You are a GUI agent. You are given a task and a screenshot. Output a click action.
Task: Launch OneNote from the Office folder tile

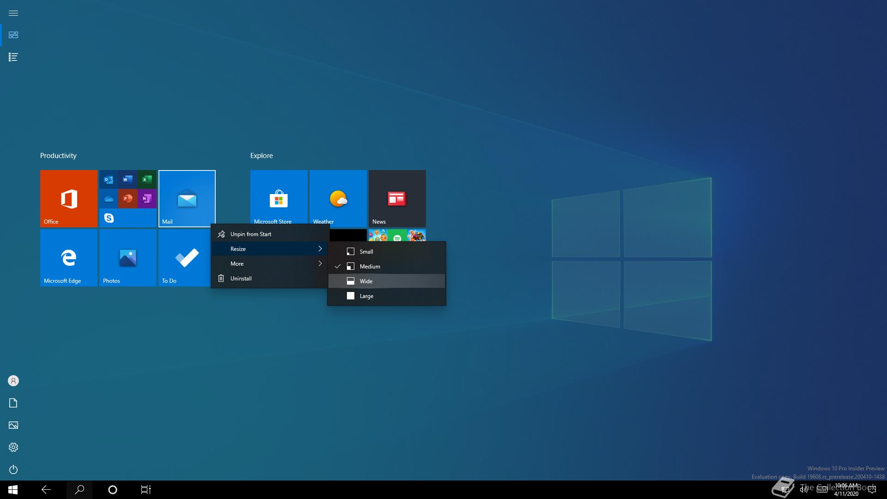click(x=147, y=199)
